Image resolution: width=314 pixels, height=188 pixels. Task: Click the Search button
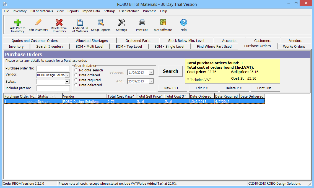pyautogui.click(x=170, y=71)
